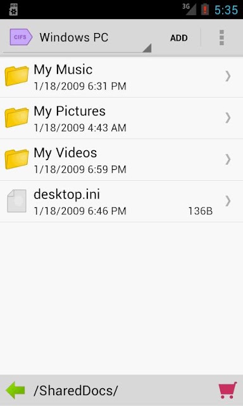Viewport: 243px width, 406px height.
Task: Open the My Pictures folder name
Action: [x=70, y=112]
